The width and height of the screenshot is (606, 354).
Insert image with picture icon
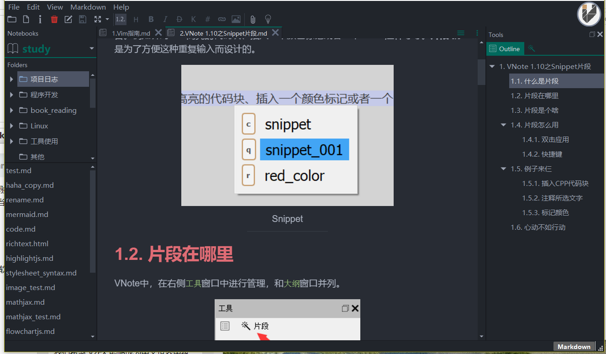tap(236, 19)
